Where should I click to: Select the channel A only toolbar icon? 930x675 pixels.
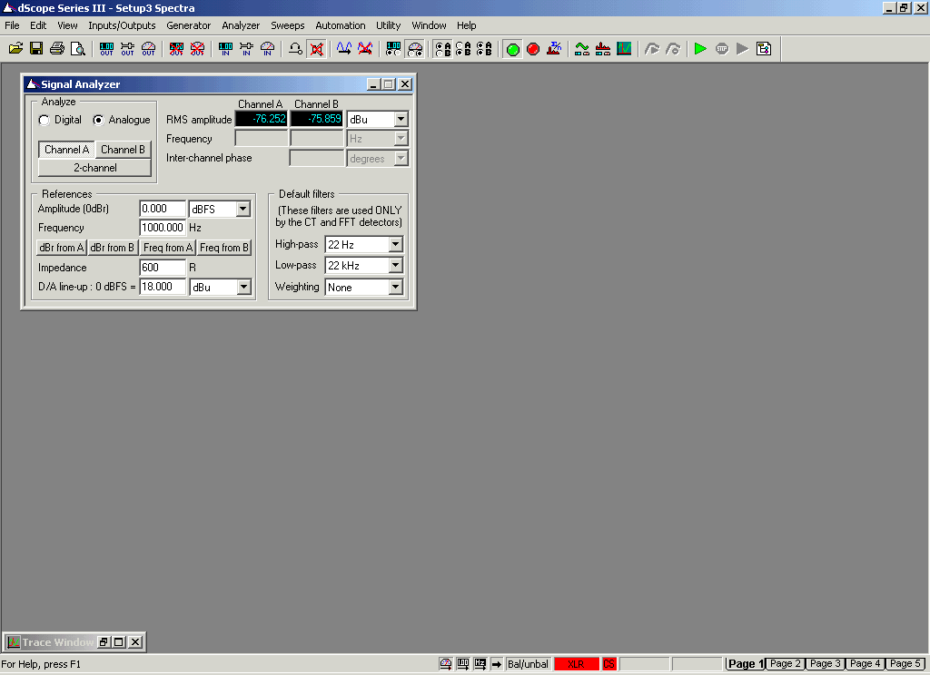point(442,49)
